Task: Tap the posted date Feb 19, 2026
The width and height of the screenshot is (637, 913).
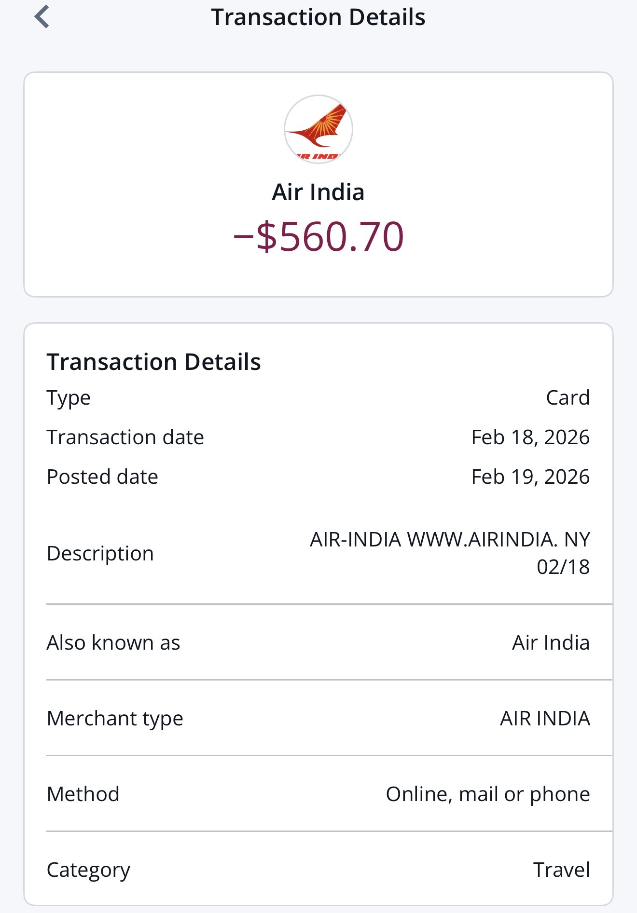Action: click(530, 477)
